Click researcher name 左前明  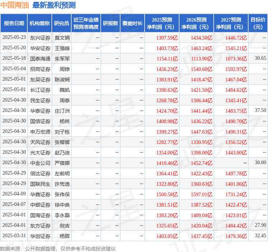(62, 173)
